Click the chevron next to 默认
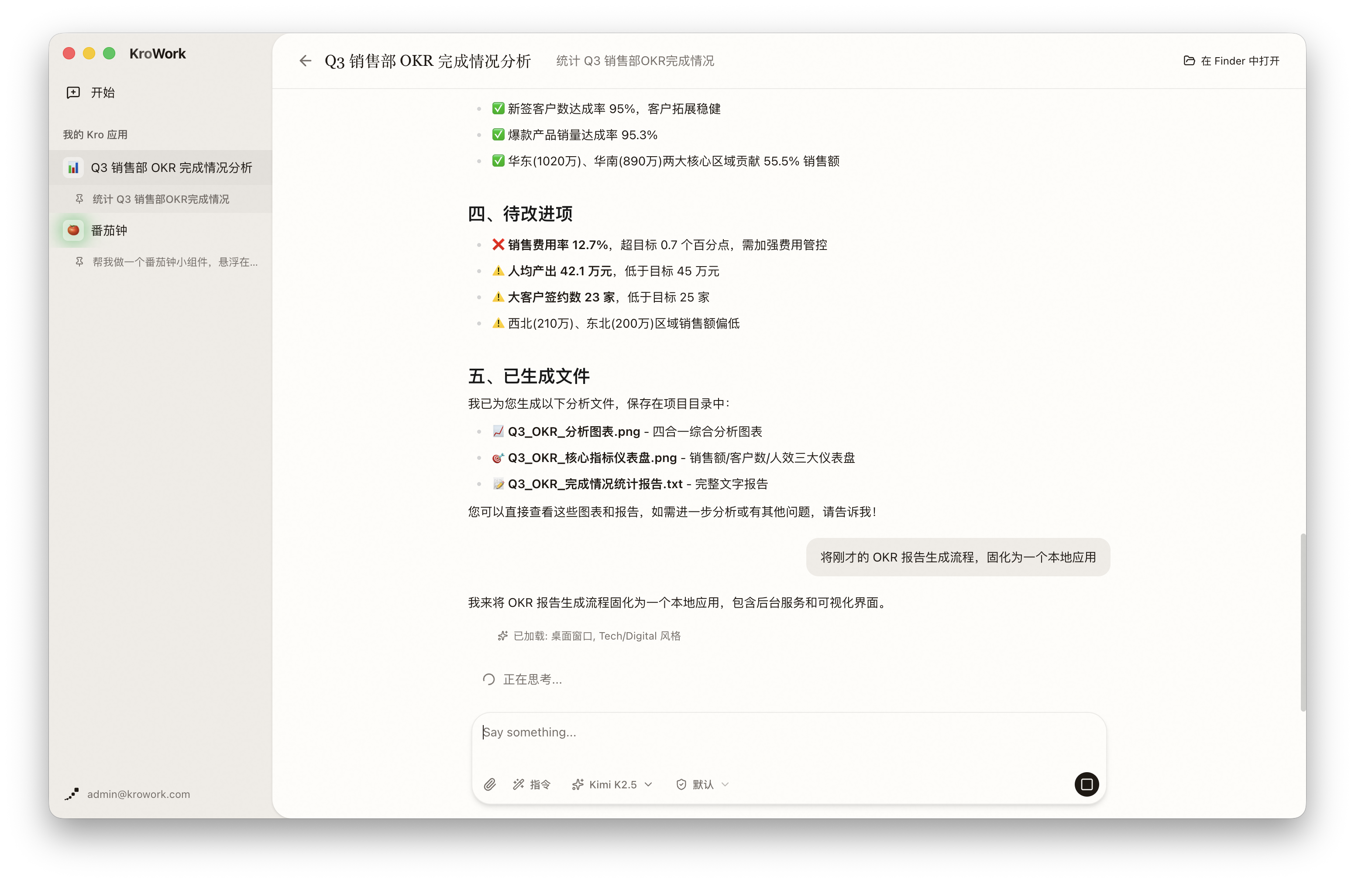This screenshot has height=883, width=1355. pos(726,784)
